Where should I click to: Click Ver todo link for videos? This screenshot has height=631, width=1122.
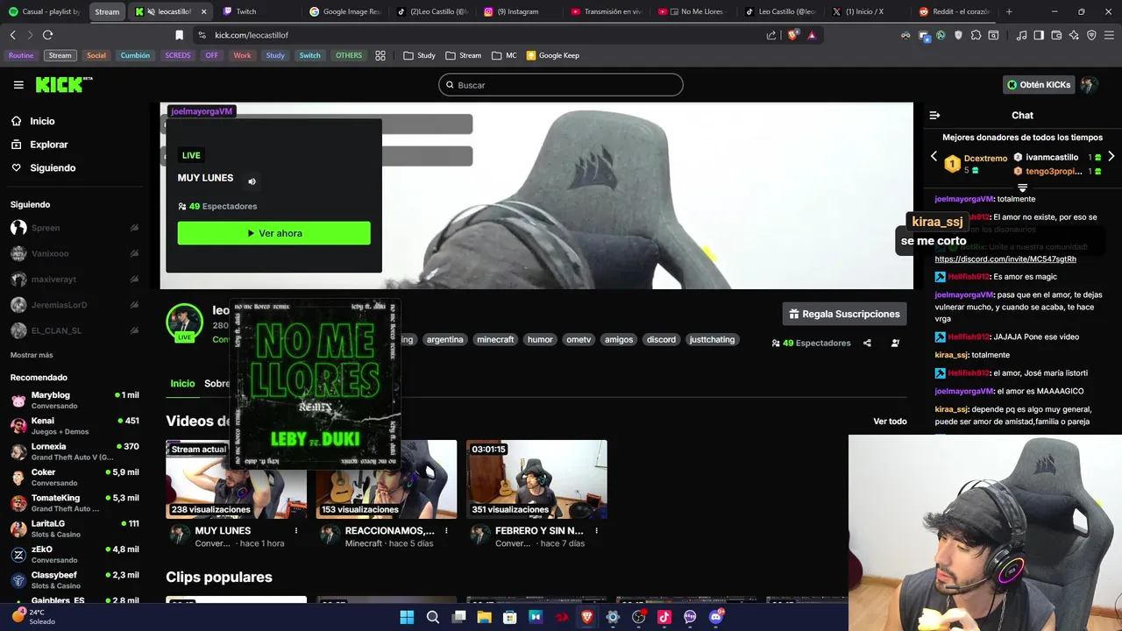tap(890, 422)
